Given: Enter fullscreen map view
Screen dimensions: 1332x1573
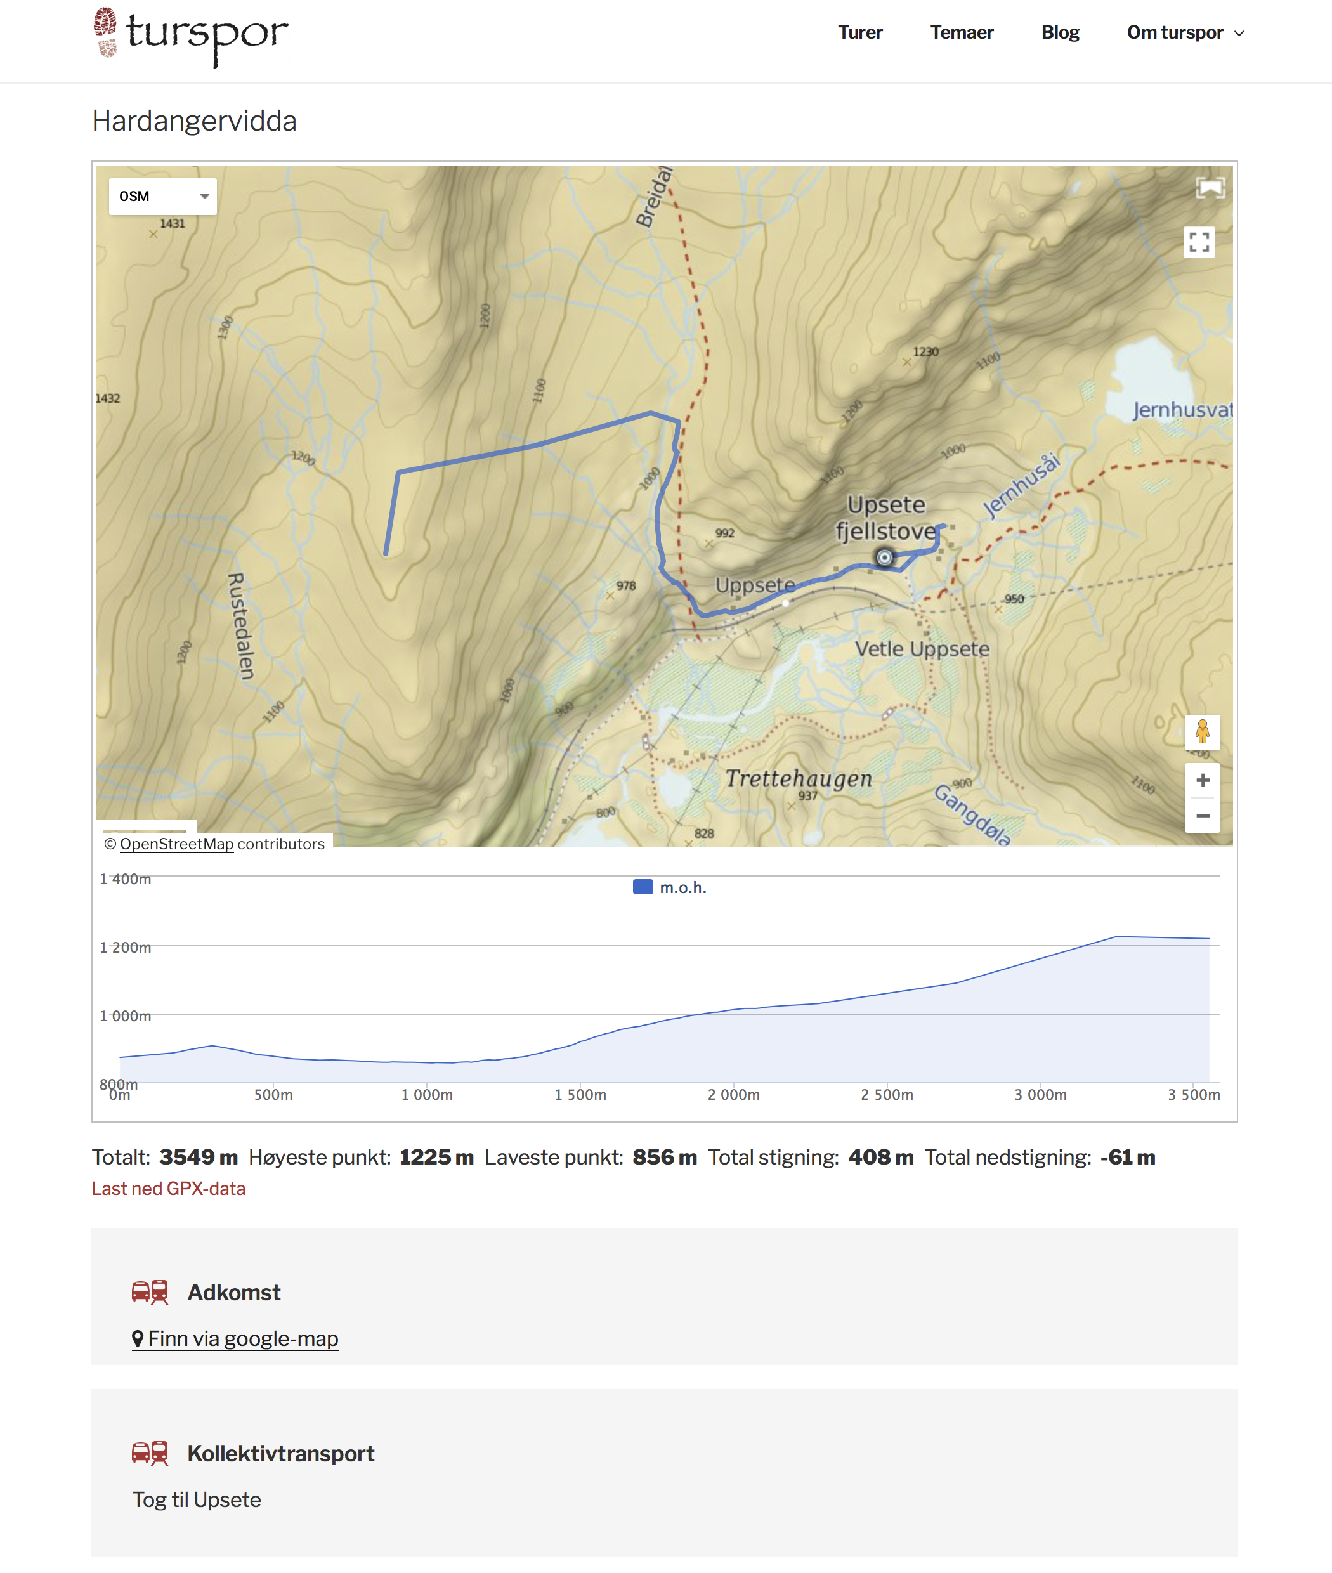Looking at the screenshot, I should pyautogui.click(x=1198, y=242).
